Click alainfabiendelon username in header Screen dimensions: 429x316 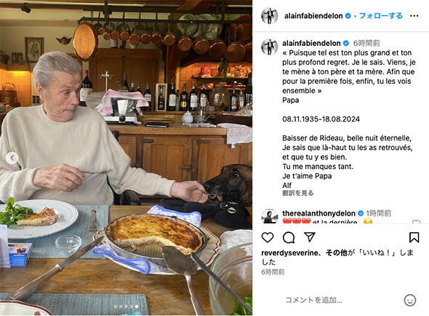[313, 16]
